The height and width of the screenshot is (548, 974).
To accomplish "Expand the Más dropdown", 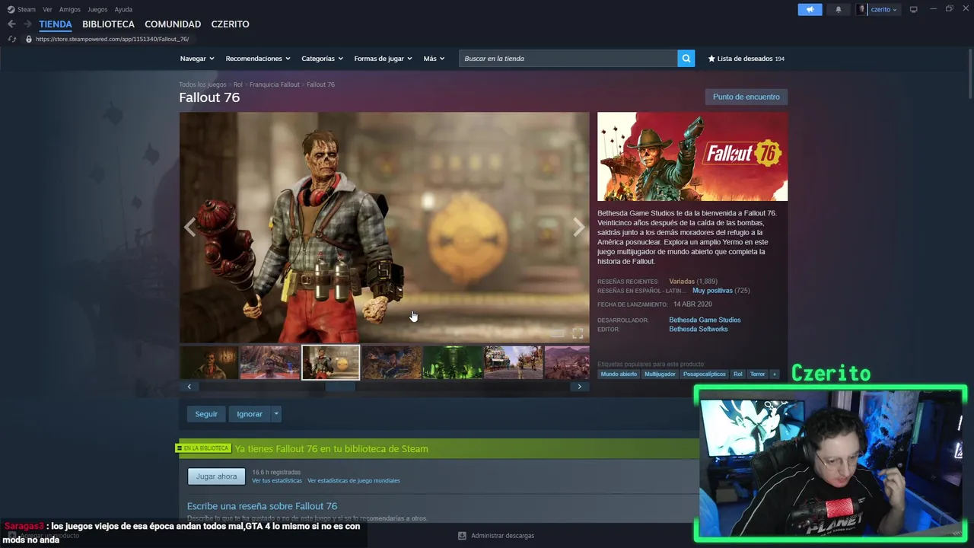I will pyautogui.click(x=434, y=59).
